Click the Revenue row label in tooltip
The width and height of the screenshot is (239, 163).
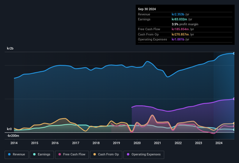(x=144, y=14)
